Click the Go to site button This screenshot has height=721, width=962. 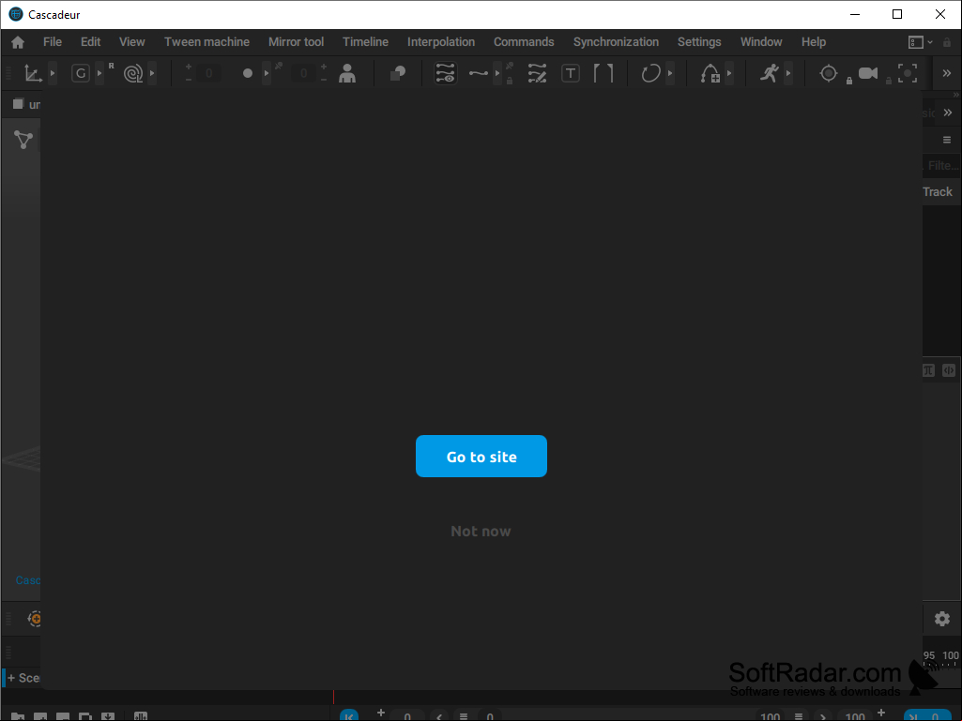click(481, 457)
